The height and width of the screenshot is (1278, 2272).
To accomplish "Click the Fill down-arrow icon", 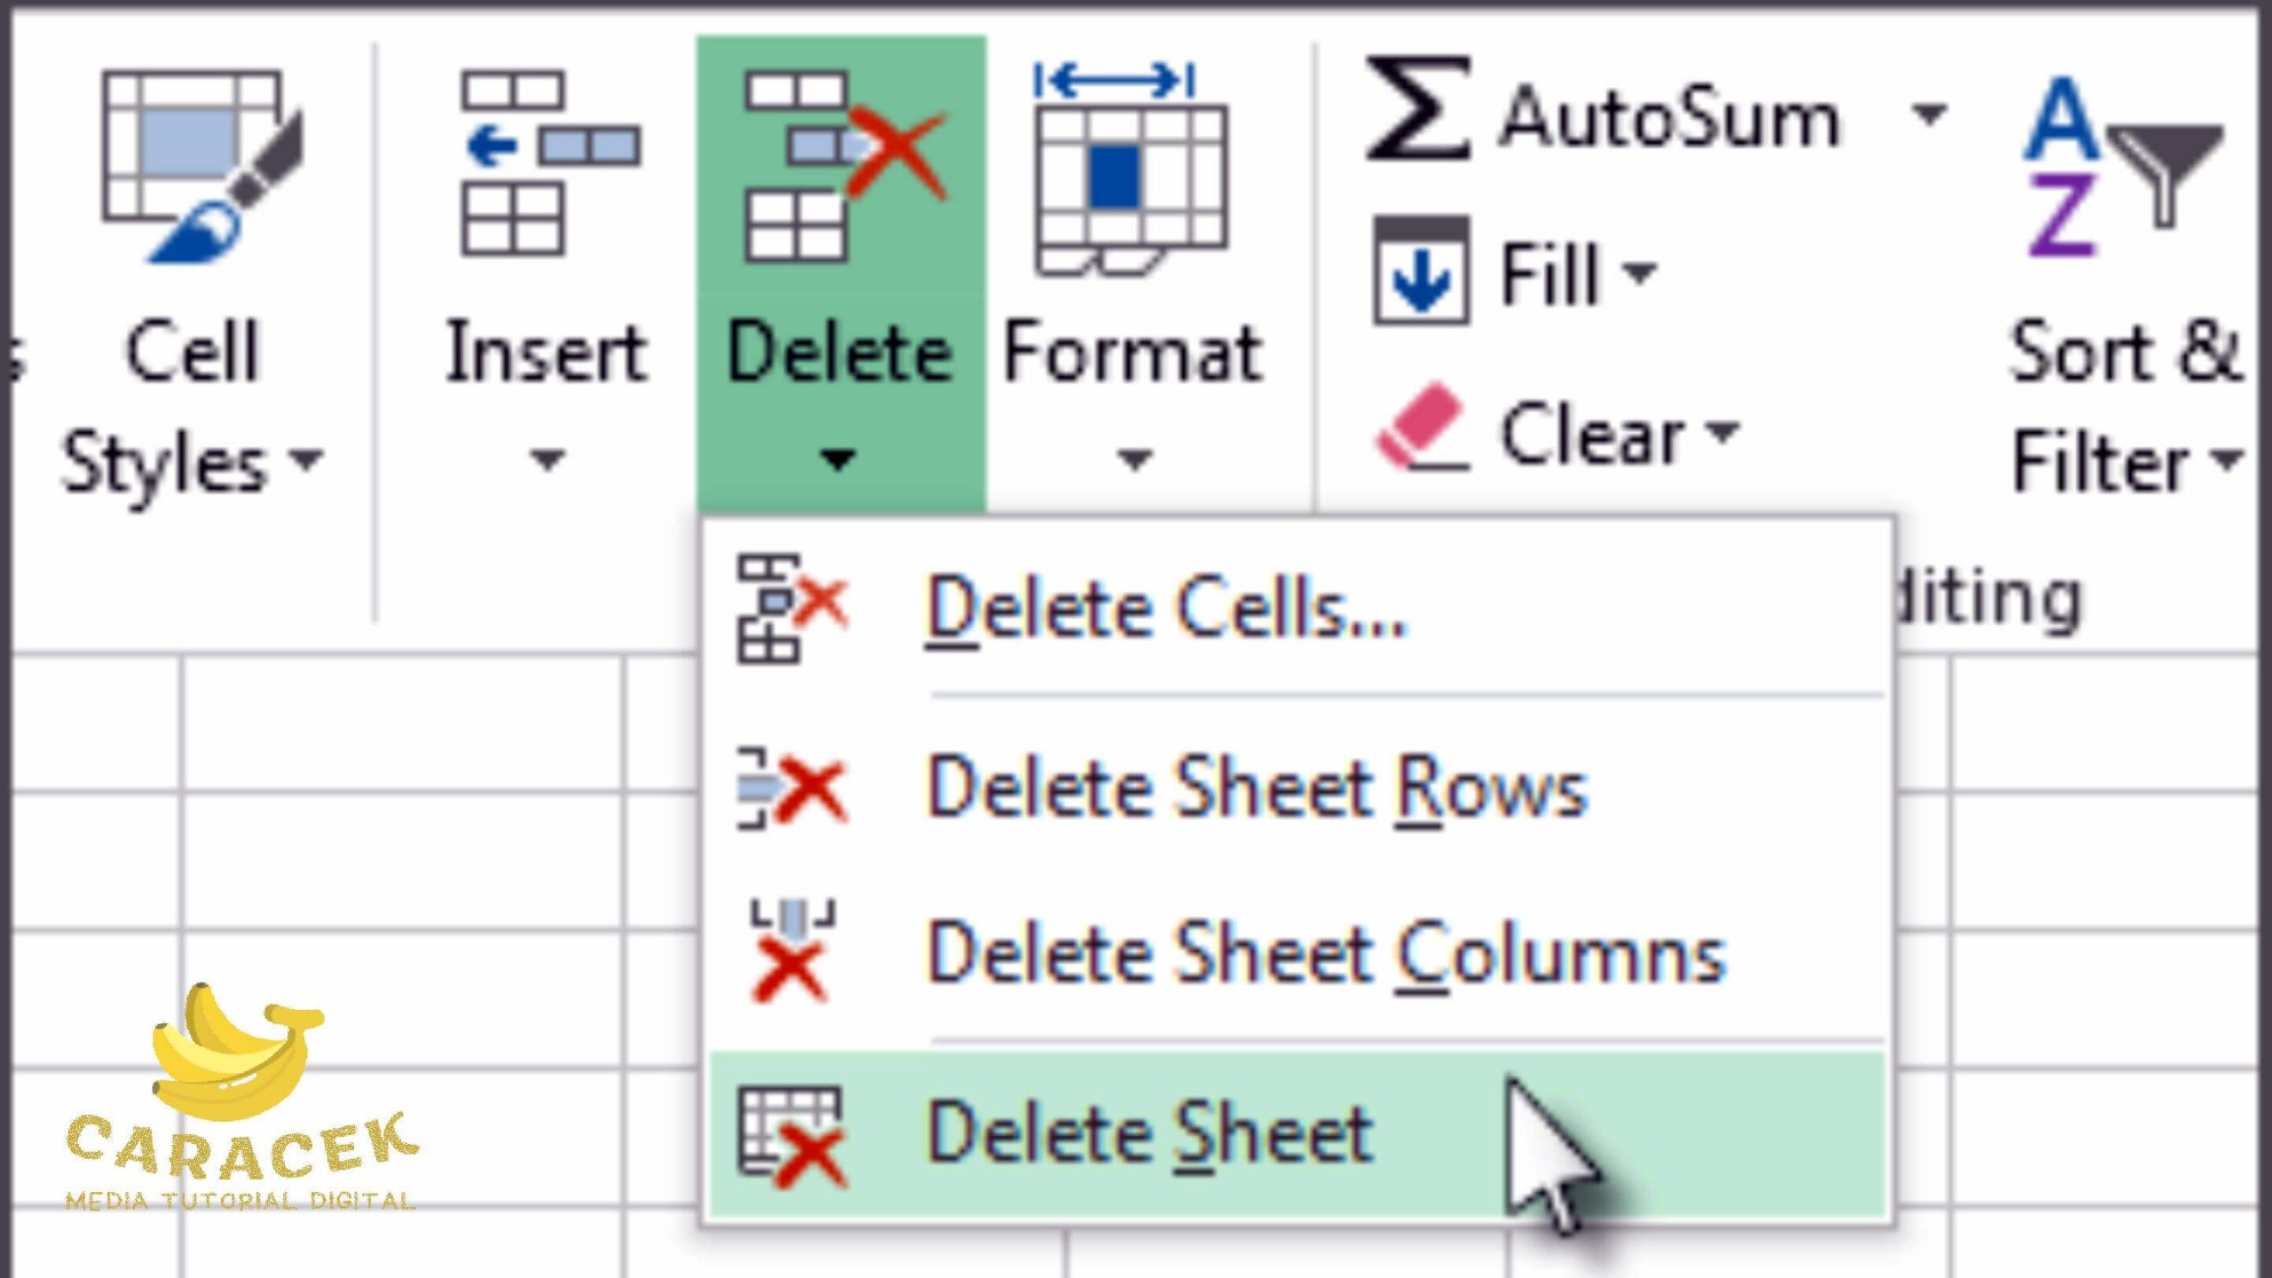I will (1420, 271).
